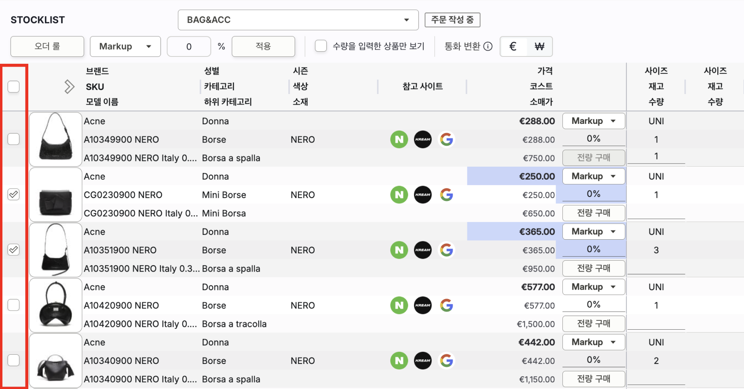Viewport: 744px width, 389px height.
Task: Click the 오더 룰 button
Action: [47, 46]
